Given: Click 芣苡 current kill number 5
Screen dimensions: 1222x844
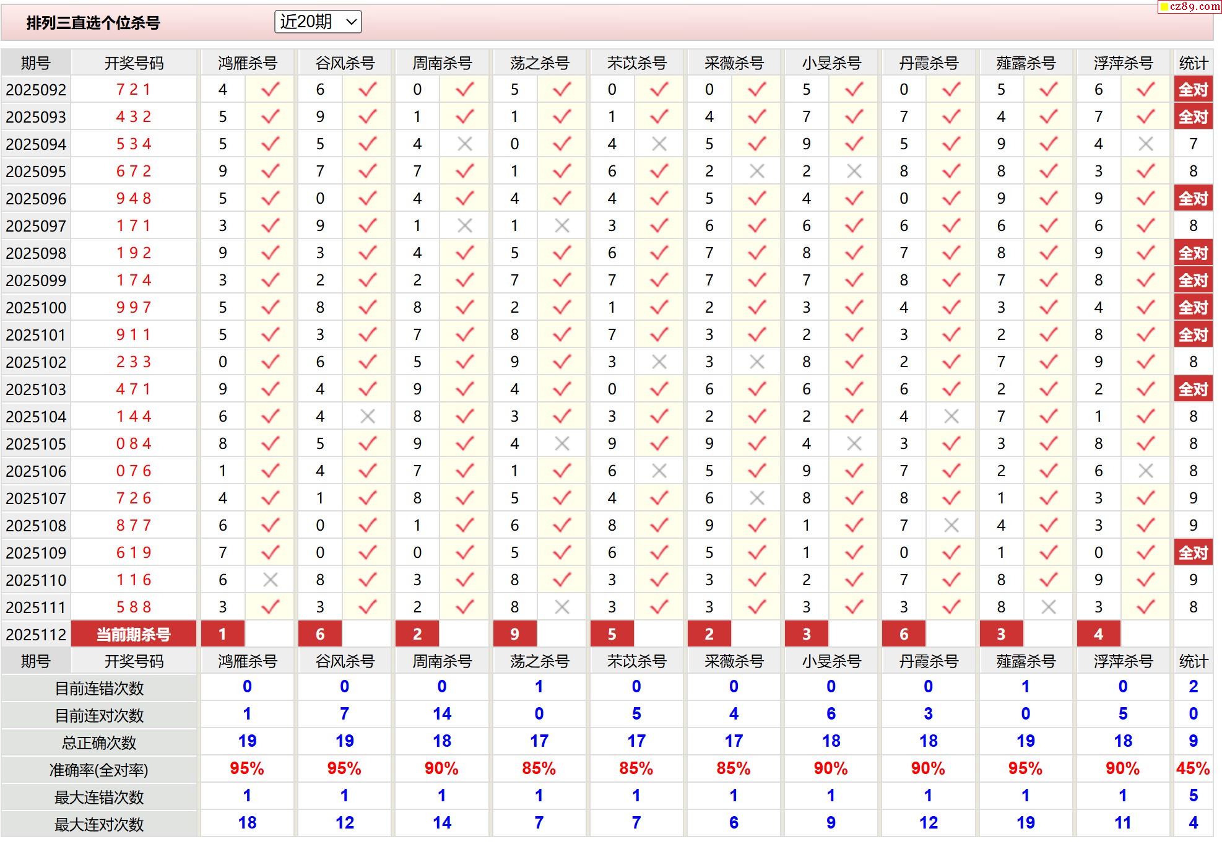Looking at the screenshot, I should tap(612, 635).
